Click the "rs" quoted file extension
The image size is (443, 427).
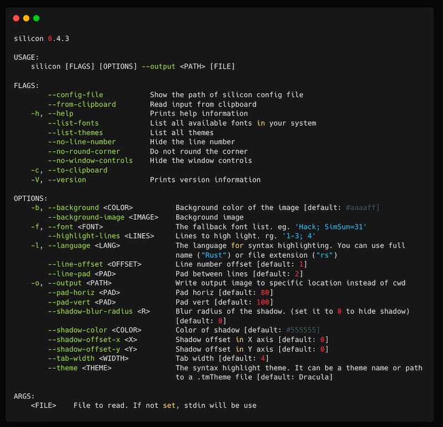point(324,255)
